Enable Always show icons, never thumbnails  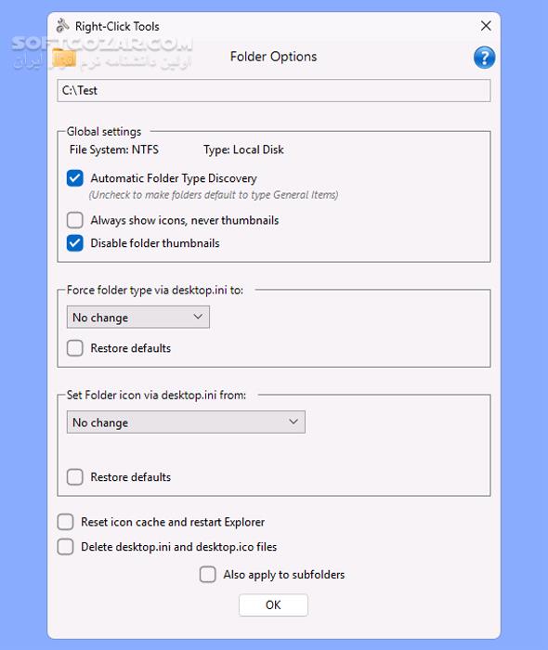(75, 220)
